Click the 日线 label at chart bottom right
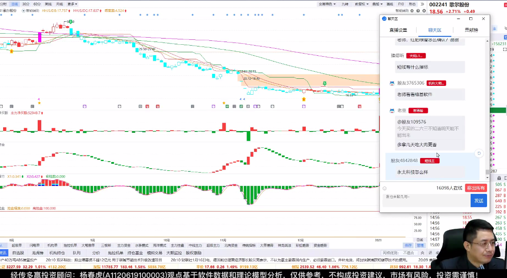This screenshot has width=507, height=278. click(x=419, y=240)
